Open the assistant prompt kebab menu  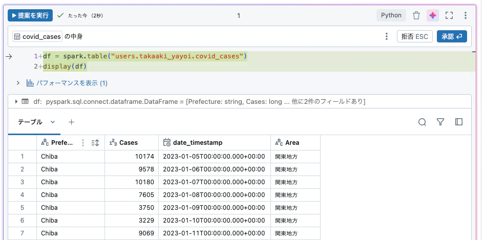point(386,36)
